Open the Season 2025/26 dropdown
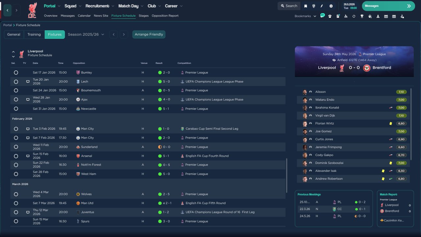Image resolution: width=421 pixels, height=237 pixels. 86,35
